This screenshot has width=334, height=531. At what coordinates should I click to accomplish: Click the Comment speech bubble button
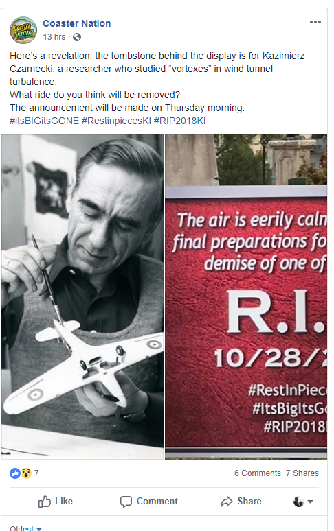149,501
